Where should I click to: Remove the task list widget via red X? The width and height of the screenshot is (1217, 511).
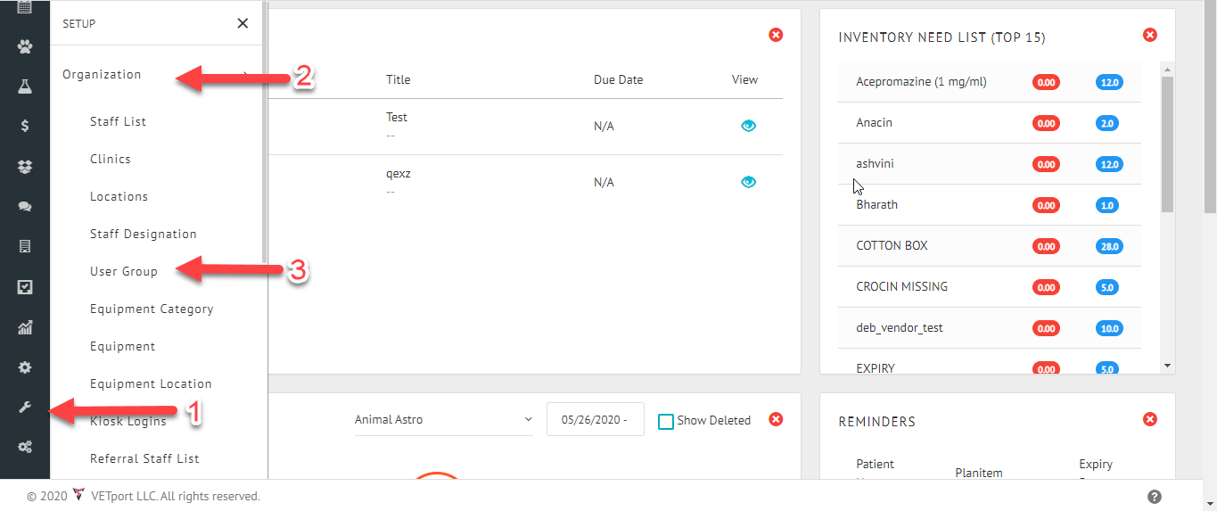pyautogui.click(x=776, y=35)
